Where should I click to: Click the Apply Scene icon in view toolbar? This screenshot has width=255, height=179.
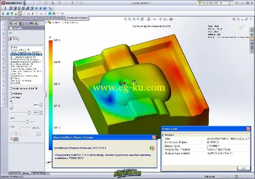(165, 19)
